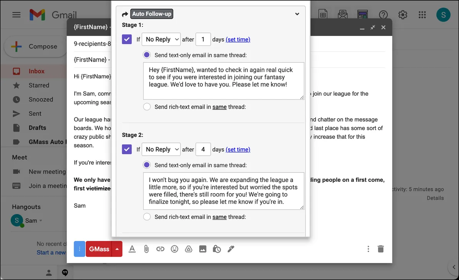Click Stage 1 days number field
The width and height of the screenshot is (459, 280).
pyautogui.click(x=203, y=39)
